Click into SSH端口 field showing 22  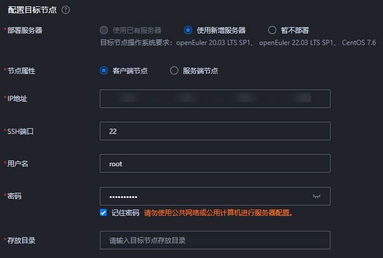pyautogui.click(x=215, y=131)
